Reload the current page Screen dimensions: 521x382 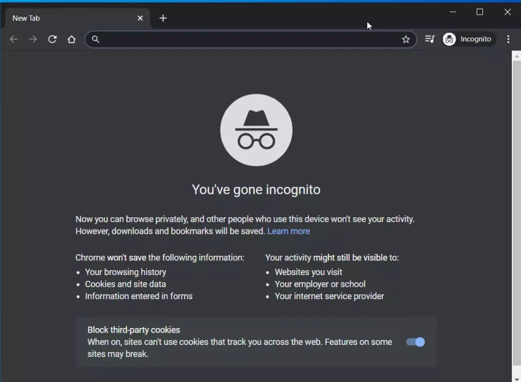coord(52,39)
